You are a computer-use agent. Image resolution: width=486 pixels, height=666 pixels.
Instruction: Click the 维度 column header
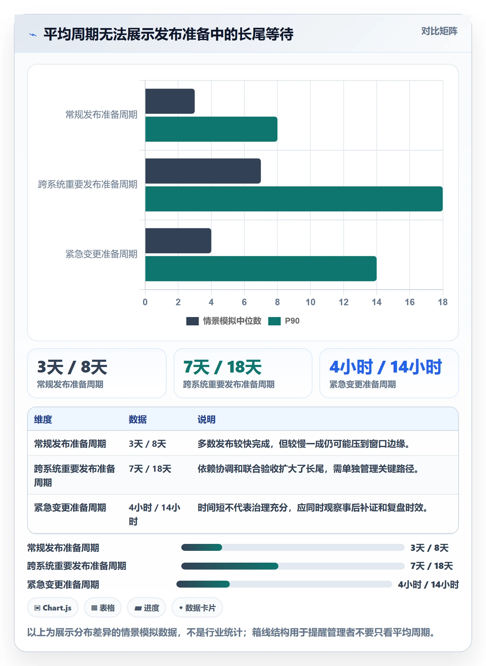tap(43, 419)
